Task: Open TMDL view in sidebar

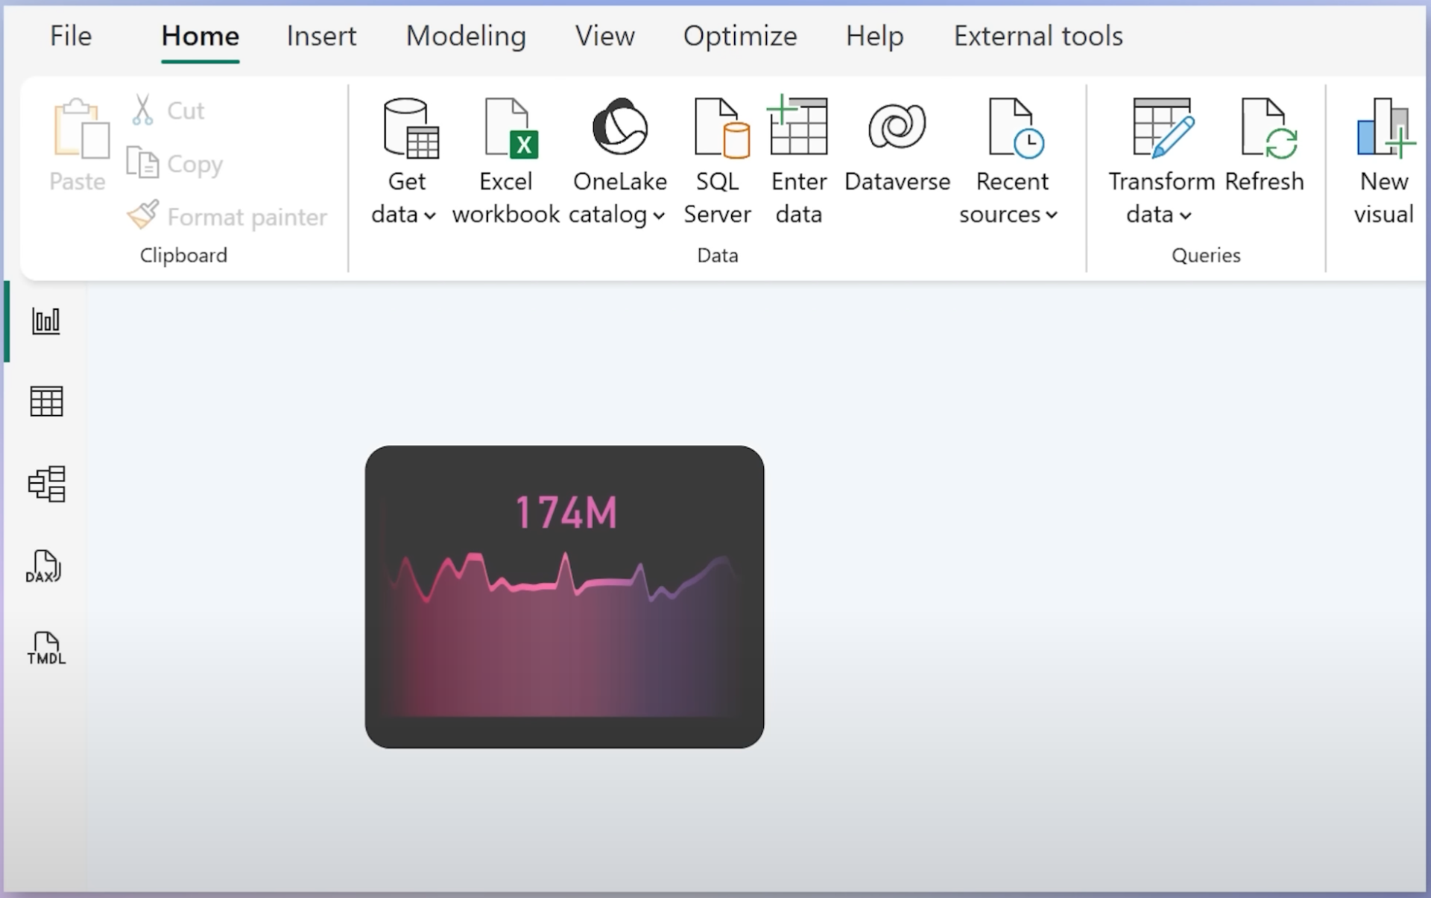Action: coord(46,648)
